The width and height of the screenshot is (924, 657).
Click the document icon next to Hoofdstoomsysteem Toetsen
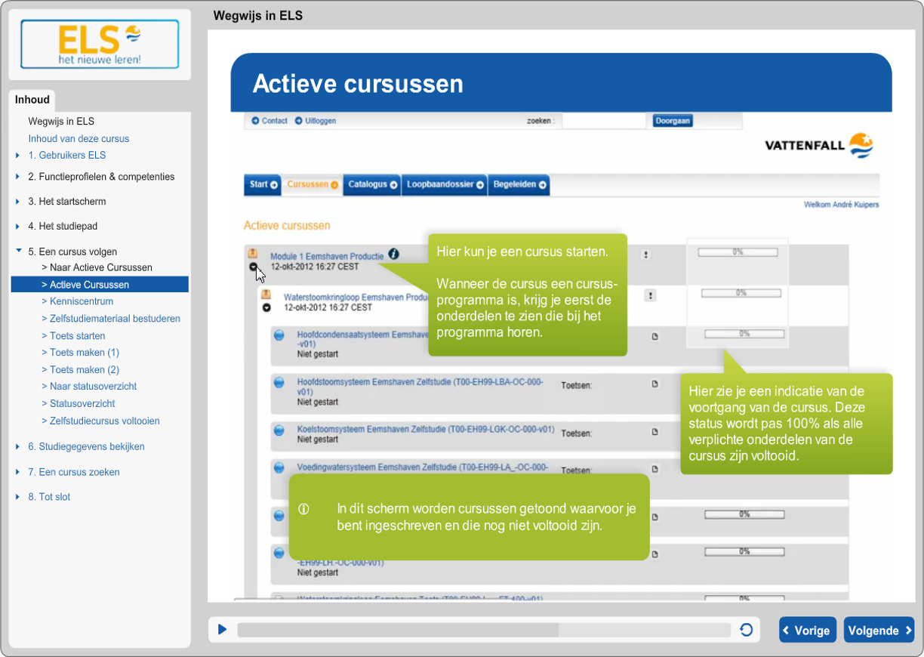click(654, 384)
